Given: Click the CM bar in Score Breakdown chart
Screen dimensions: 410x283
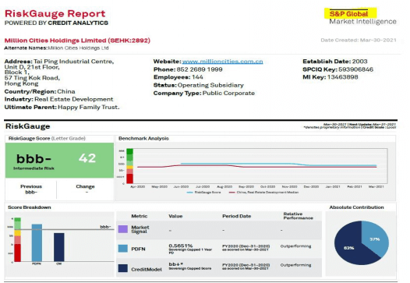Looking at the screenshot, I should tap(58, 247).
